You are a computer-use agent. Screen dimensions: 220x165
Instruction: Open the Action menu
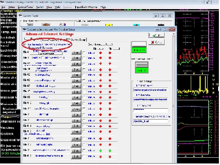coord(40,7)
